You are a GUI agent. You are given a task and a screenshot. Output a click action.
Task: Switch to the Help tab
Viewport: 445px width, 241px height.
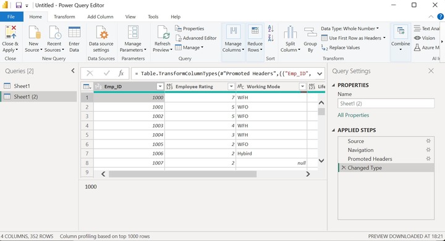[176, 17]
